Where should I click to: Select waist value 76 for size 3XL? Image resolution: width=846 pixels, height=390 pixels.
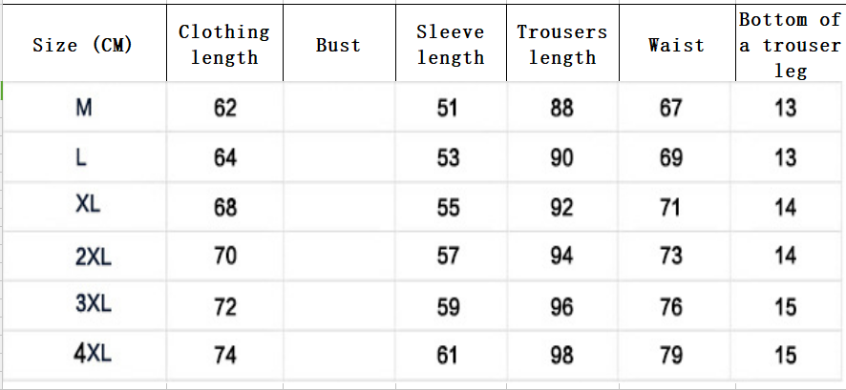click(671, 306)
